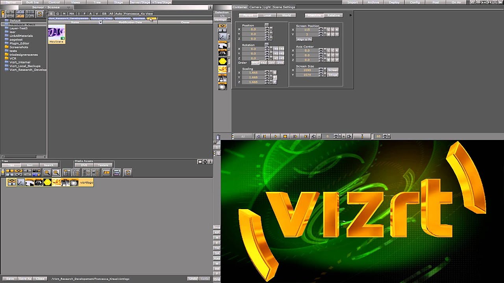Select the letter A font icon in selection column
The width and height of the screenshot is (504, 283).
(x=222, y=79)
